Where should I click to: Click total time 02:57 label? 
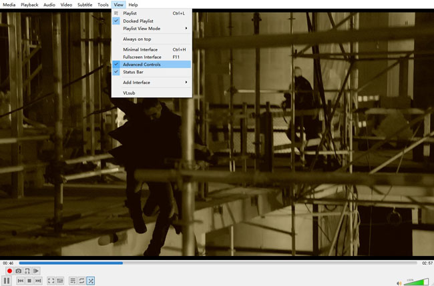[x=427, y=263]
